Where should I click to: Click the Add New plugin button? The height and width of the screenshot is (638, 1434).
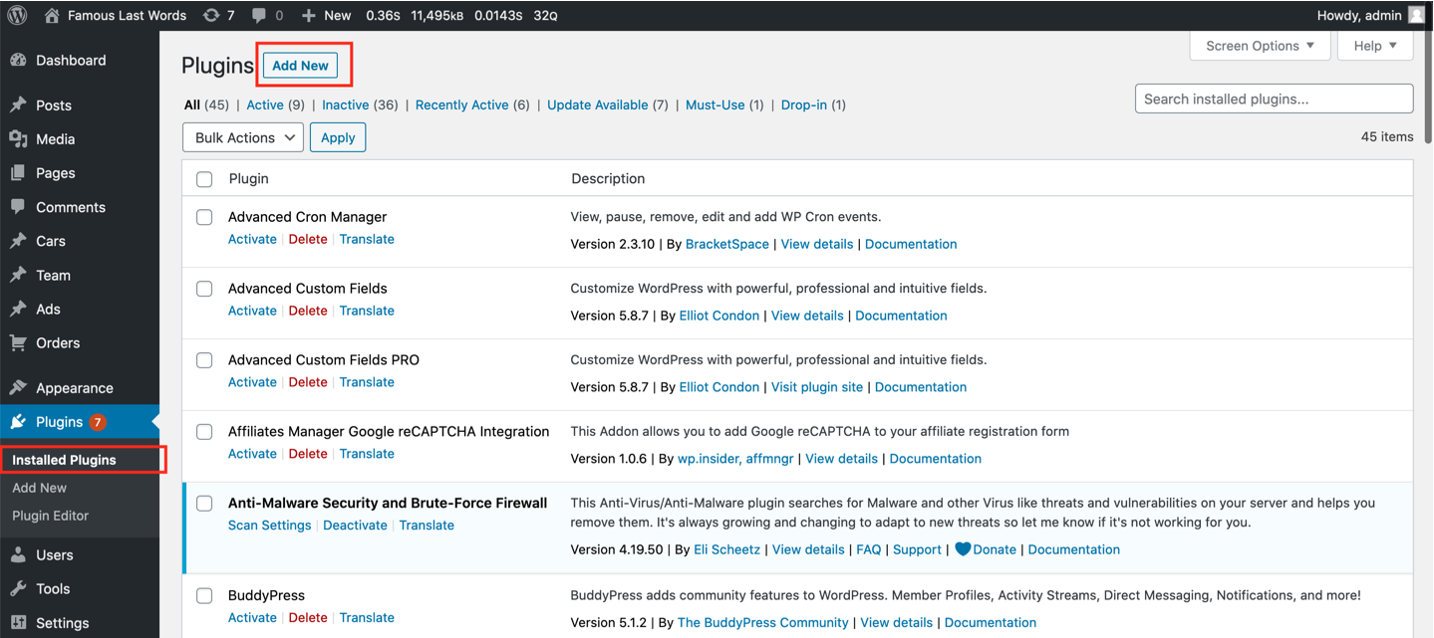(x=300, y=66)
